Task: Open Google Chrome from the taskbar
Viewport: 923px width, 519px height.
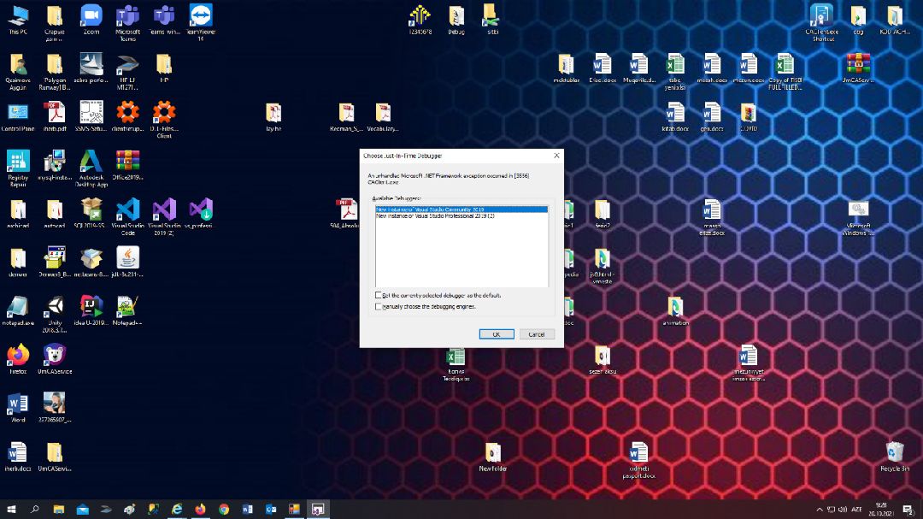Action: tap(224, 510)
